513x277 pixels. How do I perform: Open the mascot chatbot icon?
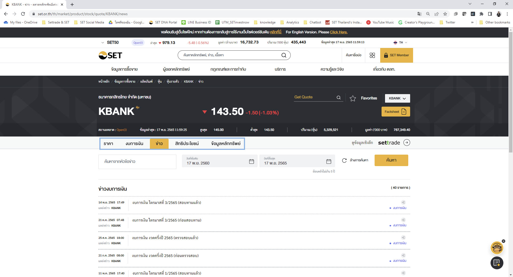[x=497, y=248]
